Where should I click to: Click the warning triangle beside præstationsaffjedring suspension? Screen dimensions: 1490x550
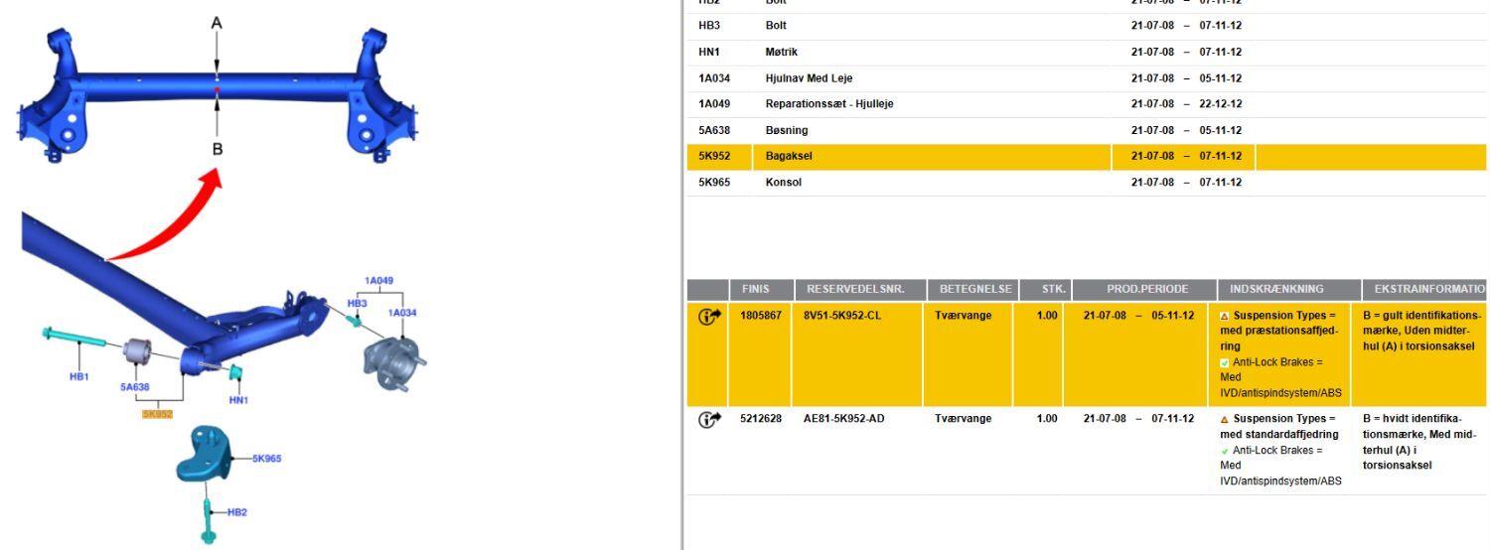[1225, 316]
